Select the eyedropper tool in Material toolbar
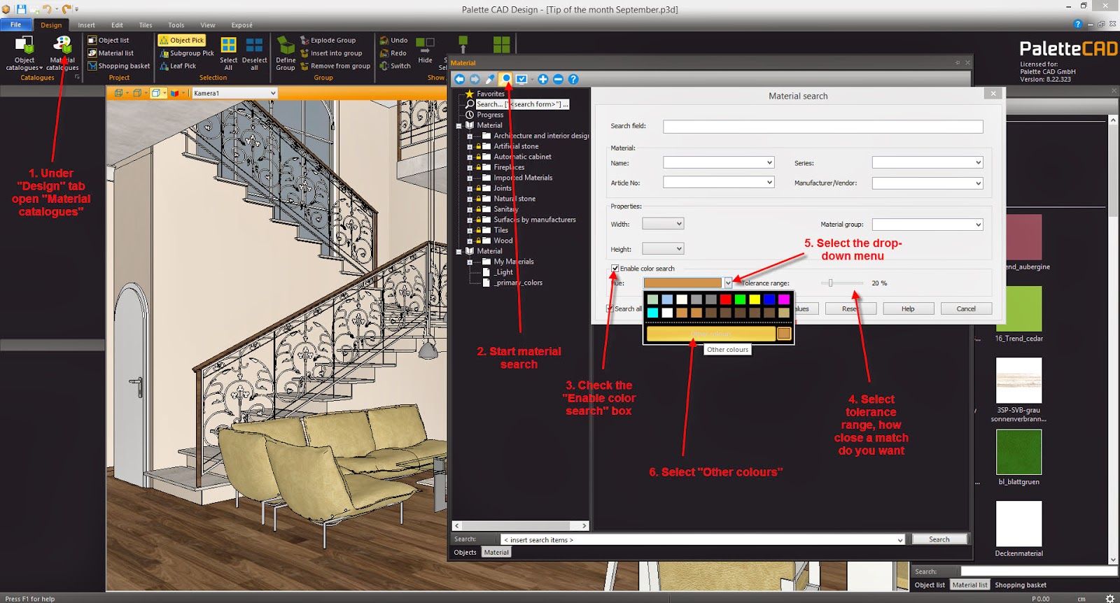The image size is (1120, 603). point(490,79)
